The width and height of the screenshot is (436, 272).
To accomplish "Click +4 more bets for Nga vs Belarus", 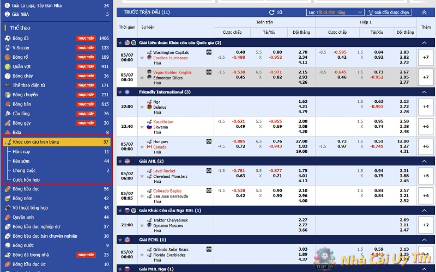I will pyautogui.click(x=426, y=107).
